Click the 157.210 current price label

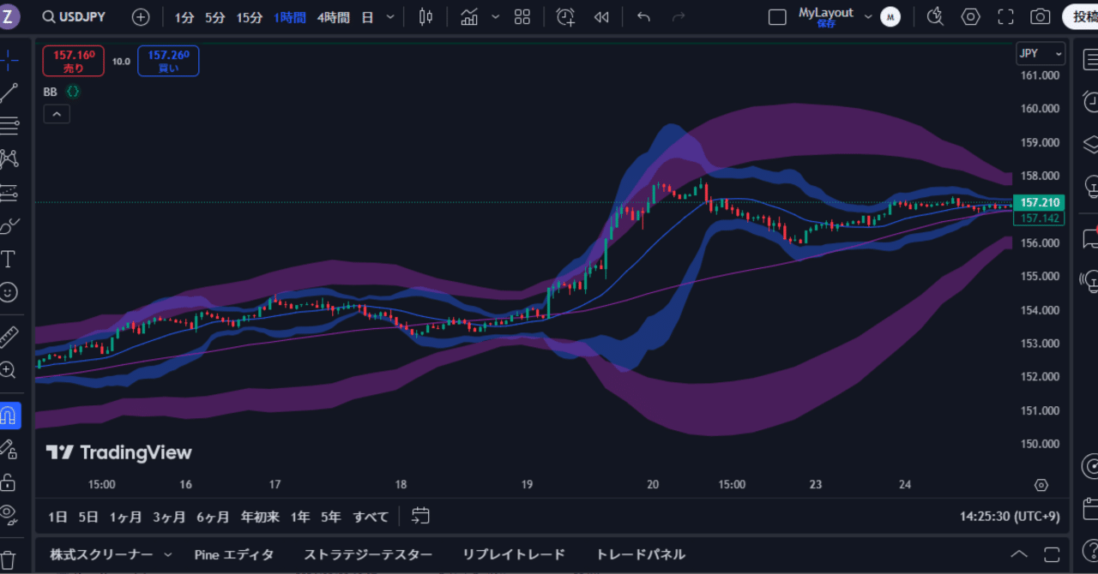point(1039,203)
